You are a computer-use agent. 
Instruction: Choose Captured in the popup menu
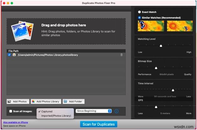(47, 111)
